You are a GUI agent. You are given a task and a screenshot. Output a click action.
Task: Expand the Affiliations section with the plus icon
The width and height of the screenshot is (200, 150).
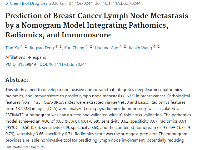(x=29, y=57)
